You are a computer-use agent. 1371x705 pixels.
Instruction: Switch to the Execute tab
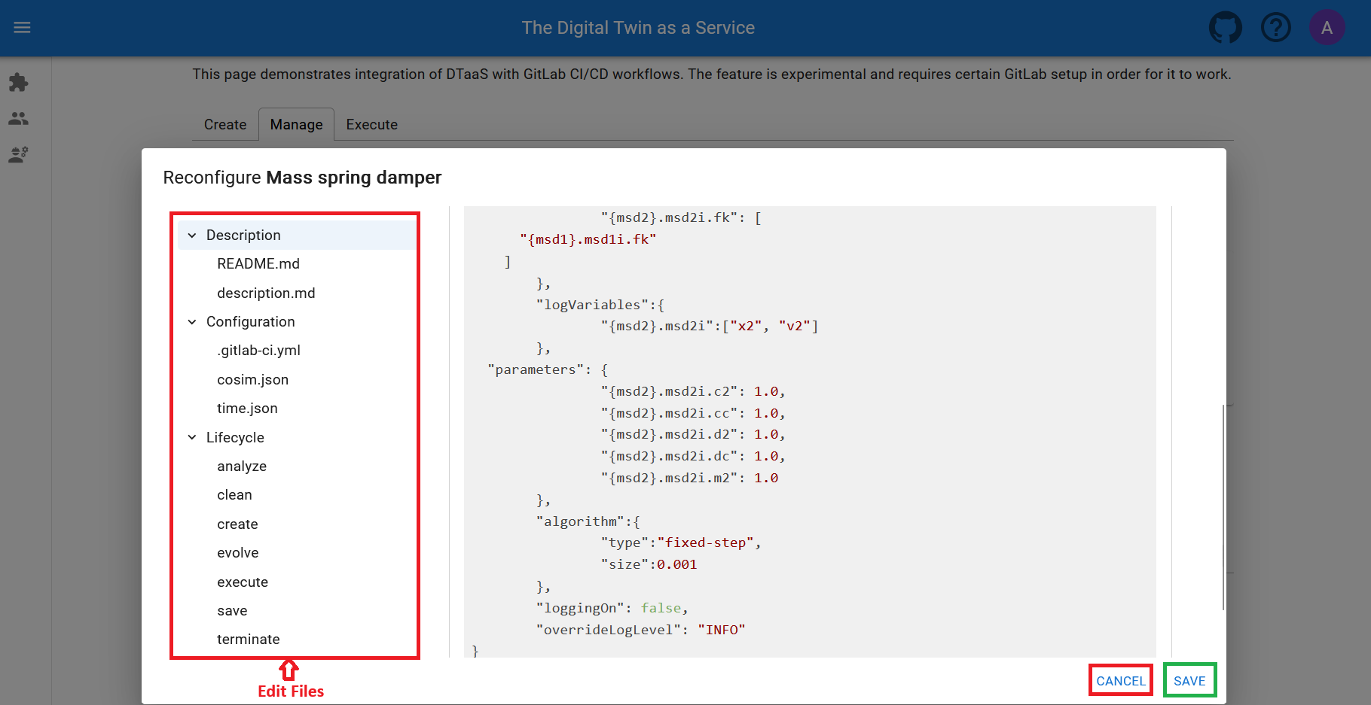coord(371,124)
